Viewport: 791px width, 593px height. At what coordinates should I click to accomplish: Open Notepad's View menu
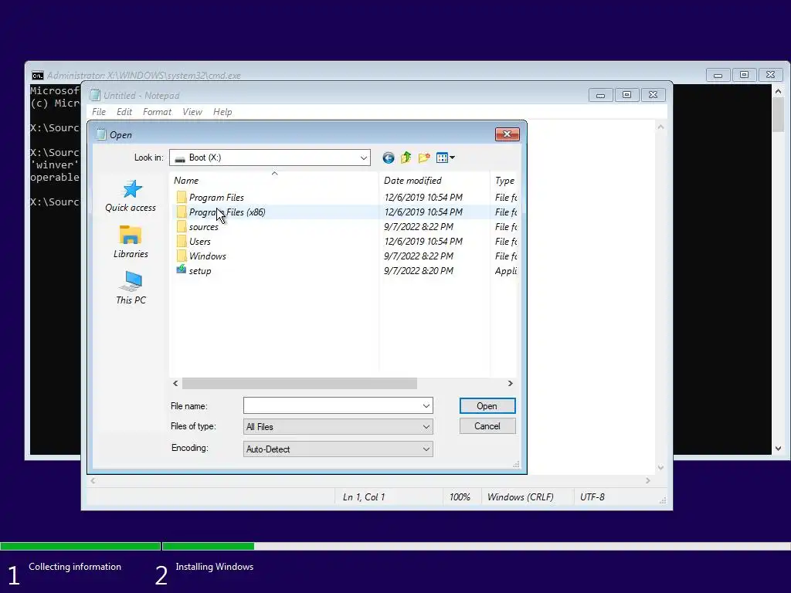tap(192, 112)
